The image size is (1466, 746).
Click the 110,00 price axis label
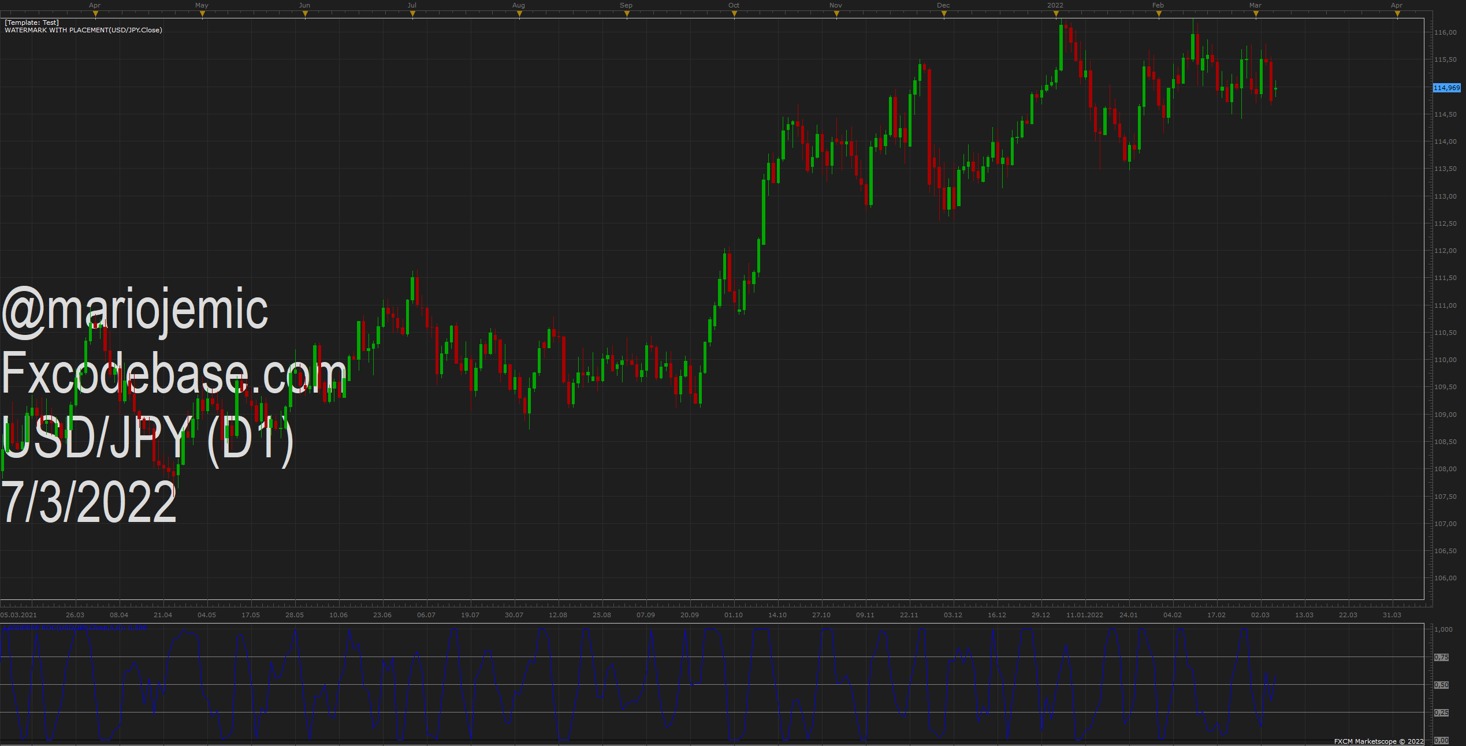[x=1445, y=360]
